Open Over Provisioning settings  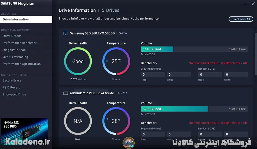pyautogui.click(x=15, y=57)
